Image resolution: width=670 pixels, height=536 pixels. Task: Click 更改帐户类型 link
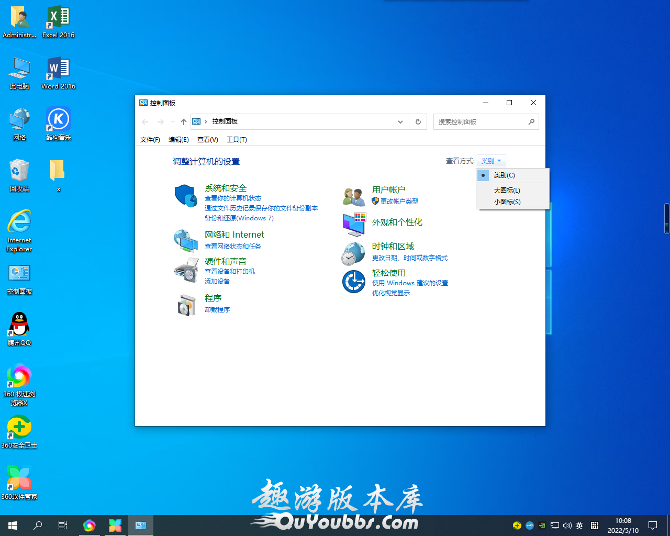pos(399,202)
